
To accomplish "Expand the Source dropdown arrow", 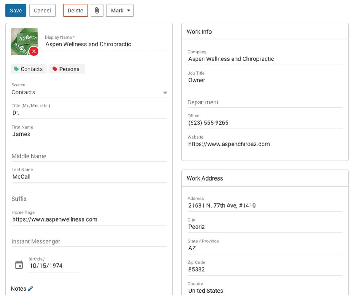I will pos(165,92).
